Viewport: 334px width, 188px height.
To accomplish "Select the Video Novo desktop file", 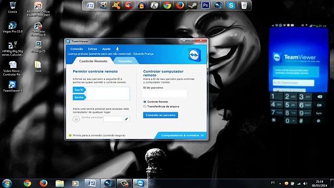I will (13, 68).
